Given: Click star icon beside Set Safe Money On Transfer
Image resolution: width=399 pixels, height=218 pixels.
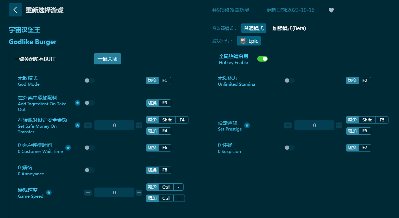Looking at the screenshot, I should (78, 125).
